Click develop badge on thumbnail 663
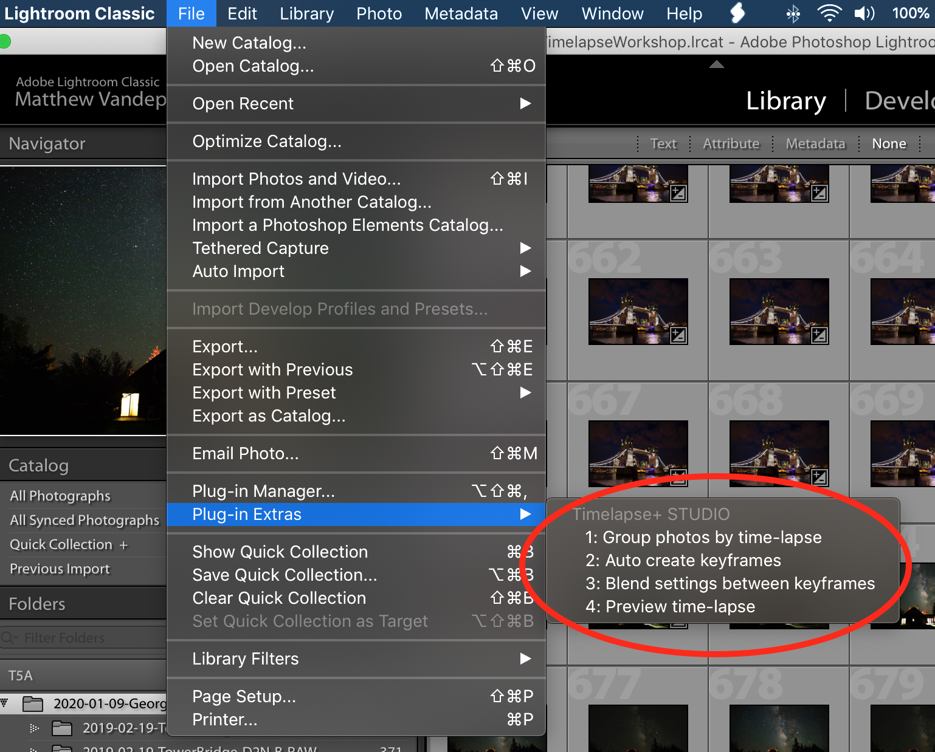The width and height of the screenshot is (935, 752). coord(819,335)
